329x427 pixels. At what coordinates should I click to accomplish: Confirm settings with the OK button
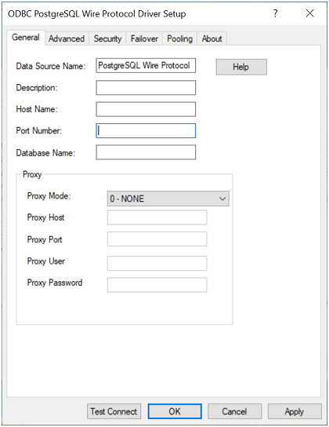click(x=175, y=411)
